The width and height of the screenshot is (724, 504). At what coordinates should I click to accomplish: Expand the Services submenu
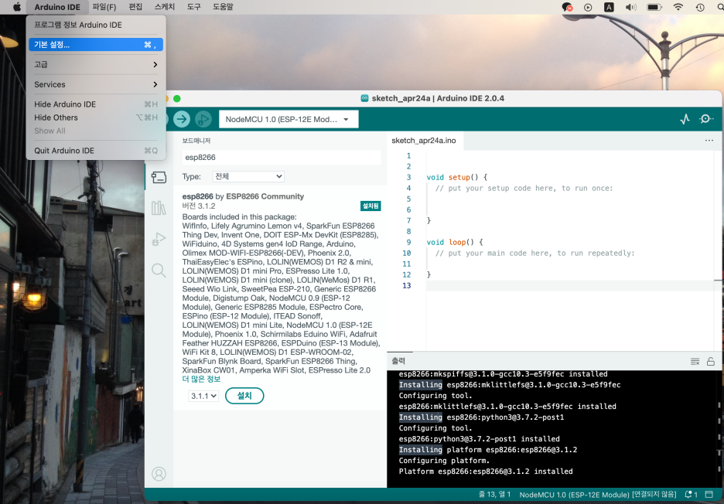[96, 84]
